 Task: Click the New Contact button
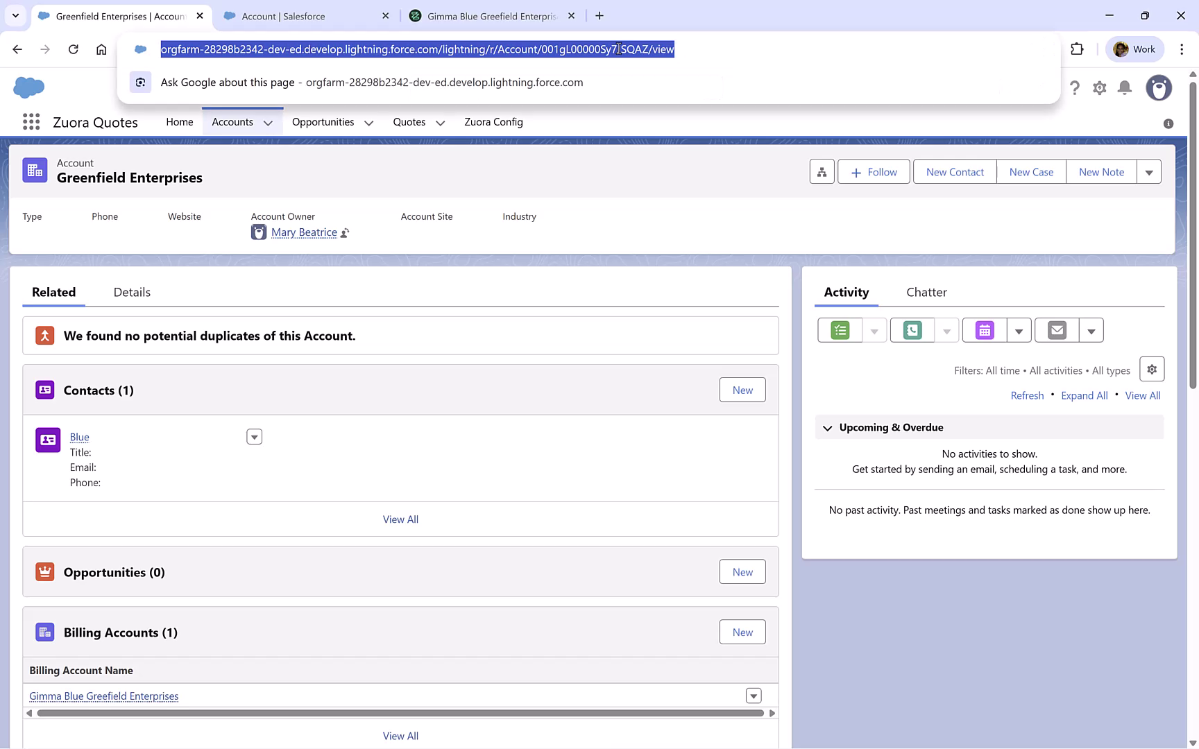click(x=954, y=171)
